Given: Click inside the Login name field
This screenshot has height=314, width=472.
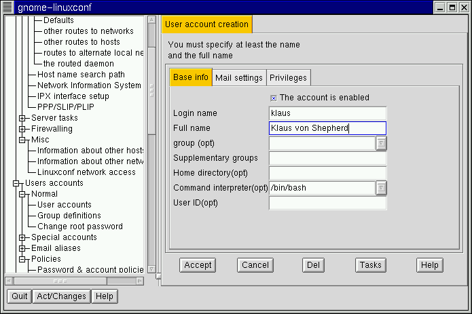Looking at the screenshot, I should tap(327, 113).
